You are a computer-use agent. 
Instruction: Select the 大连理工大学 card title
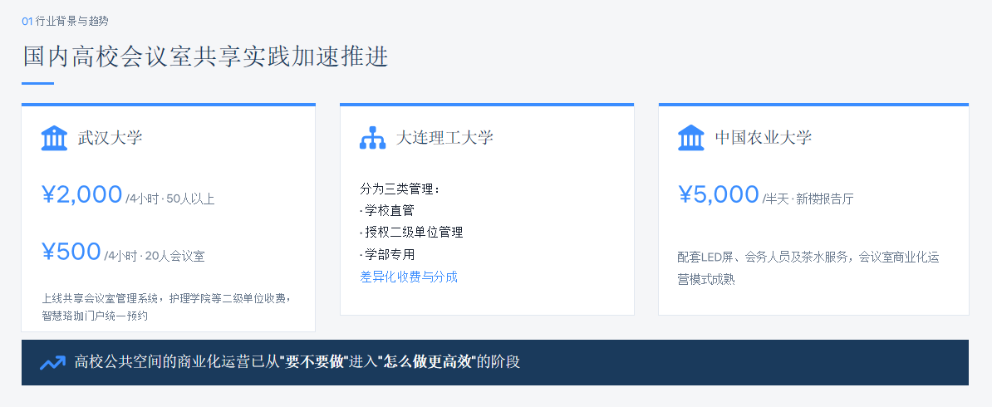444,138
